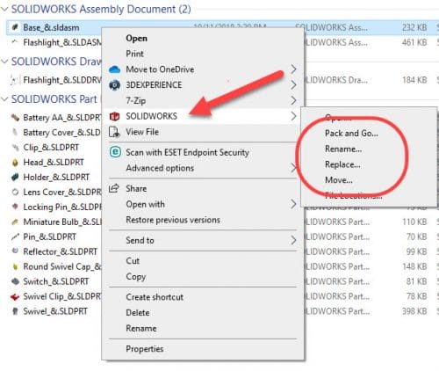The image size is (439, 371).
Task: Select Rename... in the SOLIDWORKS submenu
Action: point(343,149)
